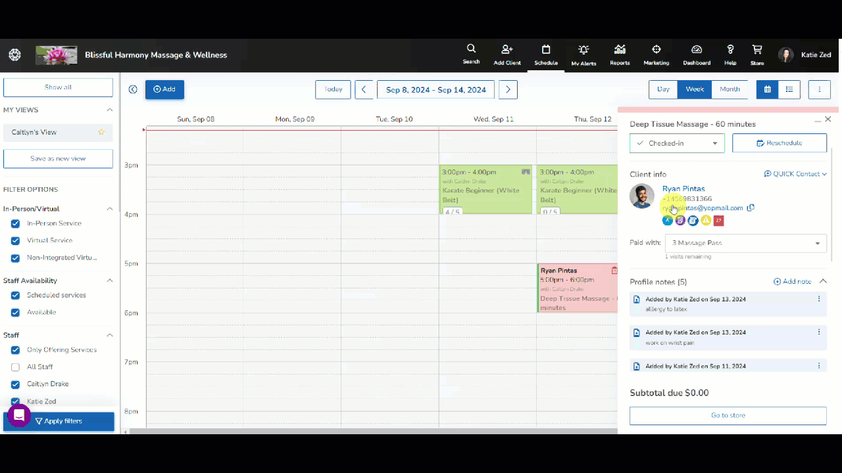The height and width of the screenshot is (473, 842).
Task: Jump to Today on the calendar
Action: point(333,89)
